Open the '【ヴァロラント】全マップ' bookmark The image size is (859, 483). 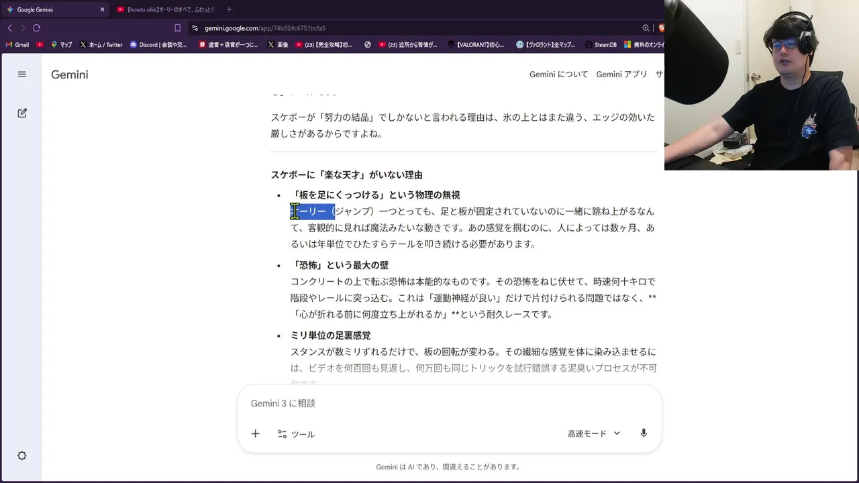pos(546,45)
